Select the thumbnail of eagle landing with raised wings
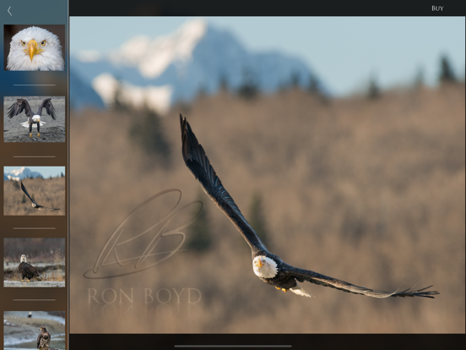Image resolution: width=466 pixels, height=350 pixels. pos(35,119)
